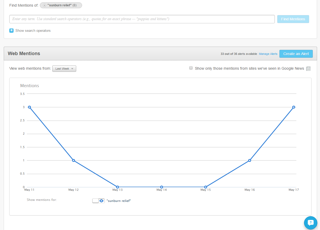Open help via the question mark button
This screenshot has height=230, width=320.
coord(310,223)
